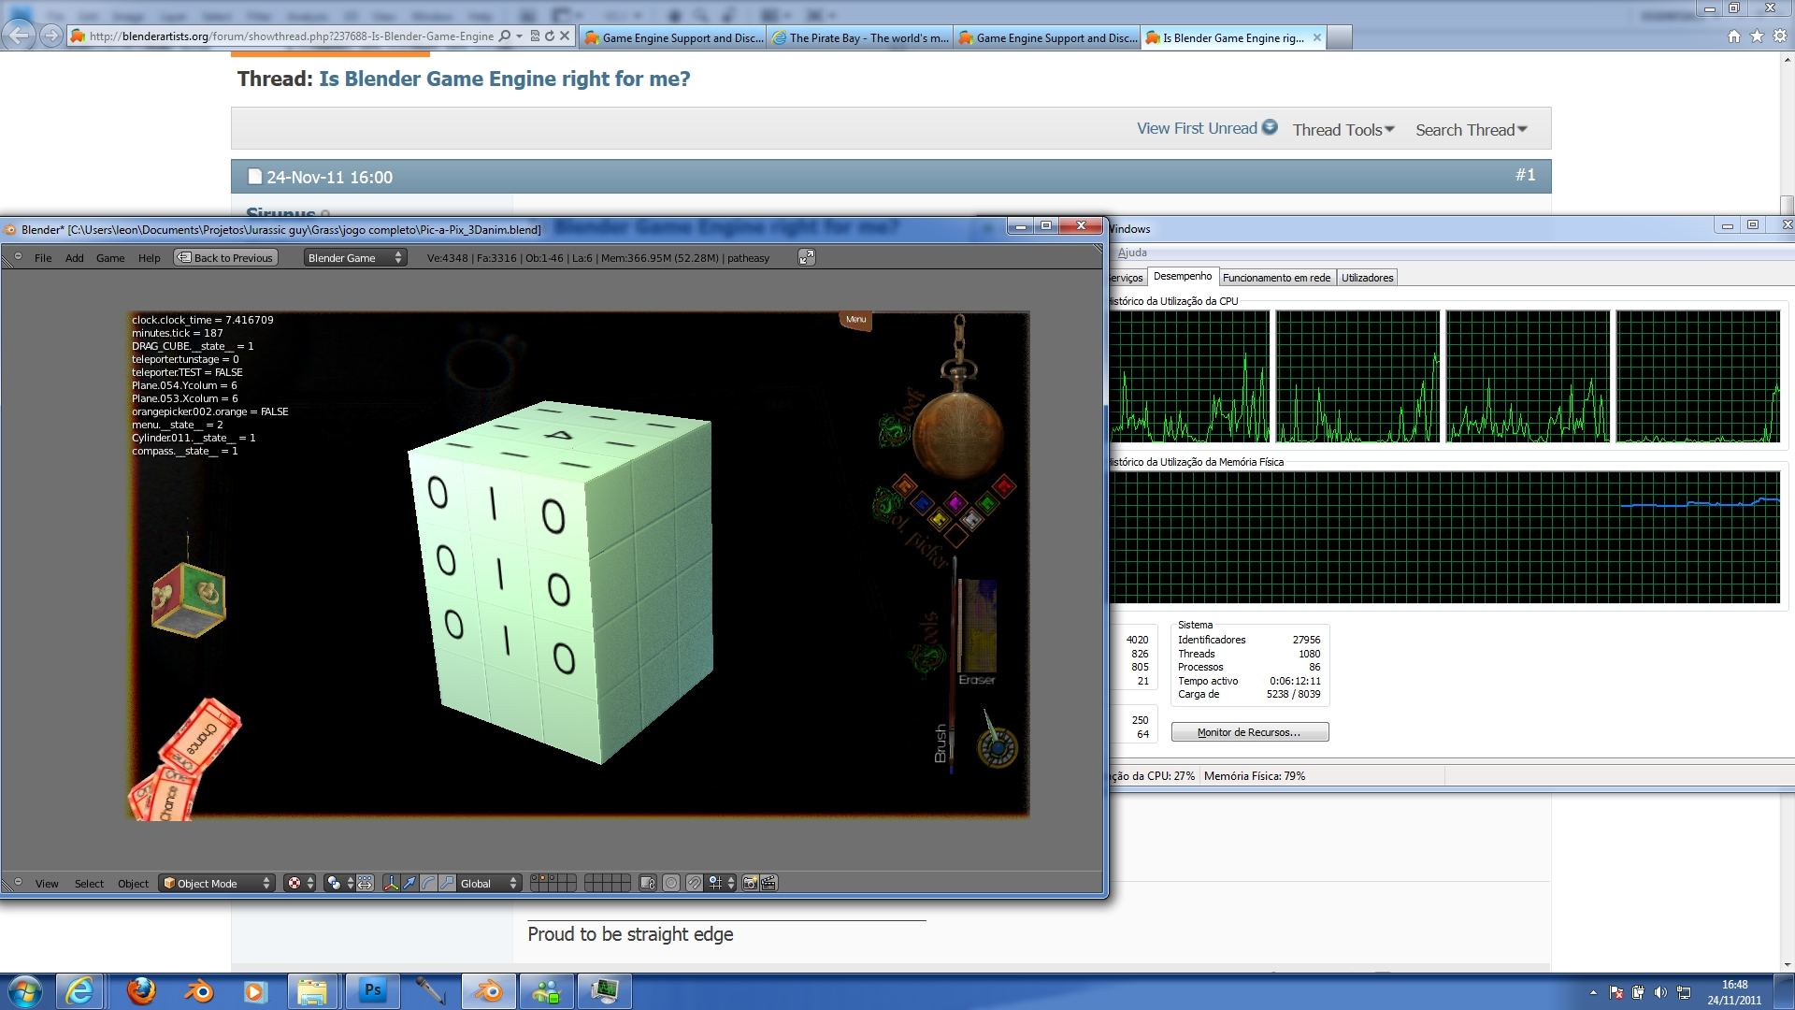
Task: Click Back to Previous button in Blender
Action: [x=225, y=257]
